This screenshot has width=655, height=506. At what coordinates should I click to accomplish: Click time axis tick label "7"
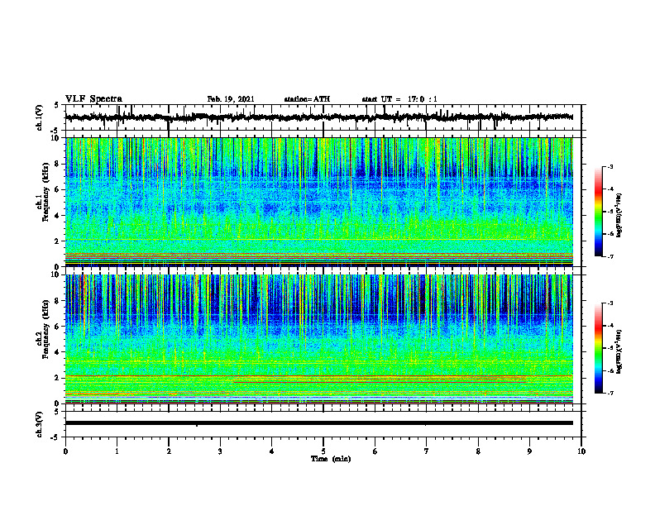(x=427, y=451)
